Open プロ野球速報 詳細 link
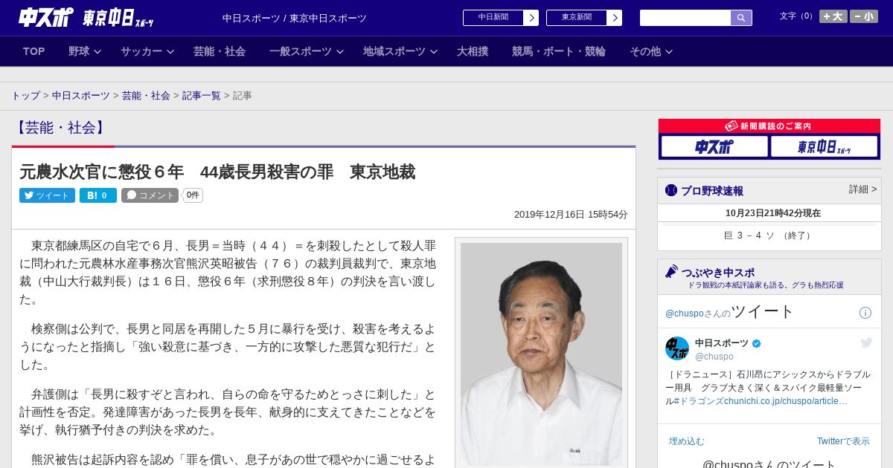The image size is (893, 468). pyautogui.click(x=862, y=189)
